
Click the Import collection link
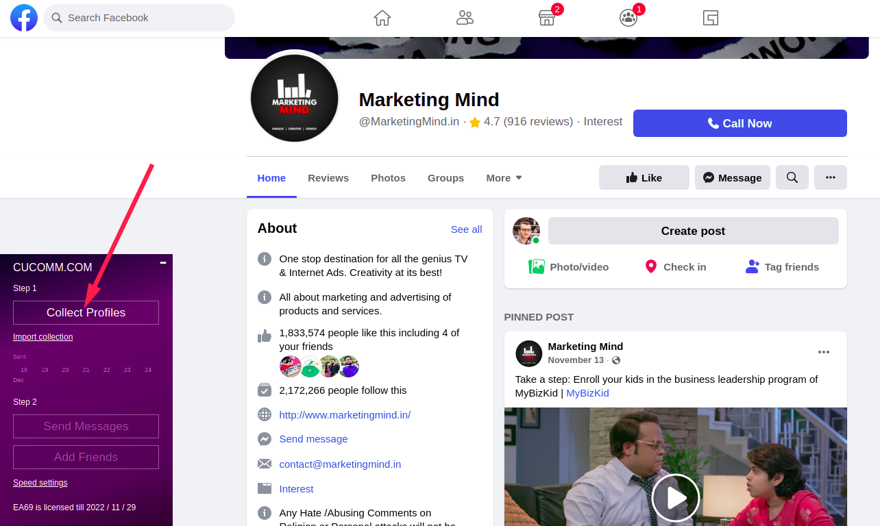coord(42,337)
